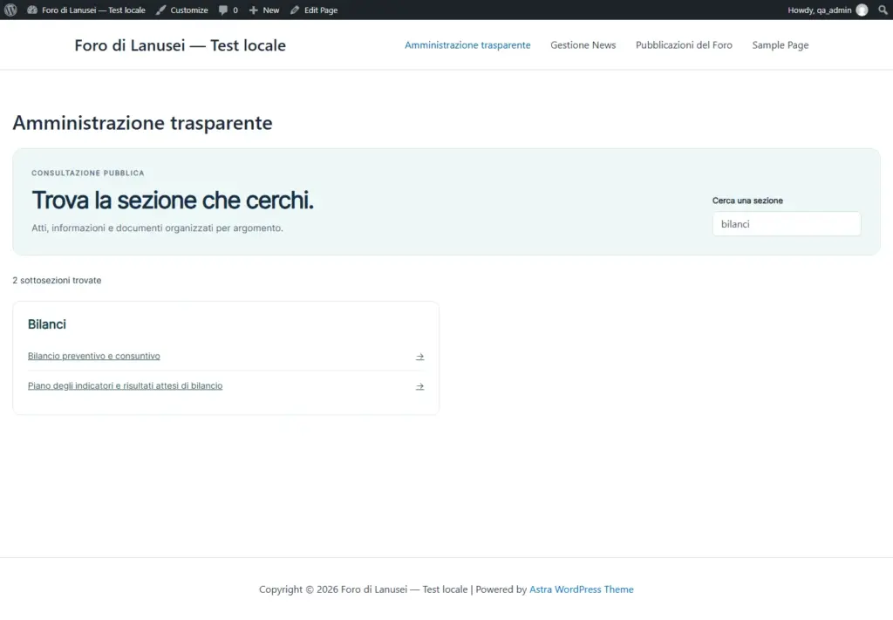Screen dimensions: 893x620
Task: Click '2 sottosezioni trovate' result count
Action: tap(57, 280)
